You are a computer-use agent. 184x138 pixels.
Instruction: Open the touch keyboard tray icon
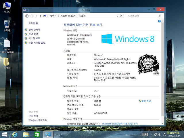click(145, 135)
